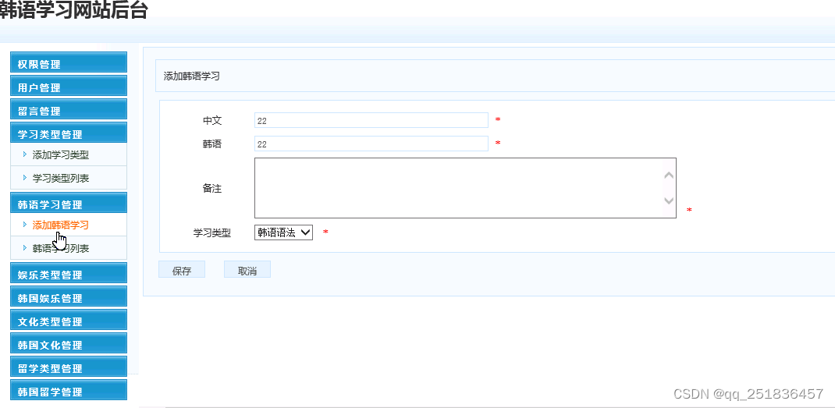Screen dimensions: 835x408
Task: Open the 韩国文化管理 section
Action: pyautogui.click(x=69, y=343)
